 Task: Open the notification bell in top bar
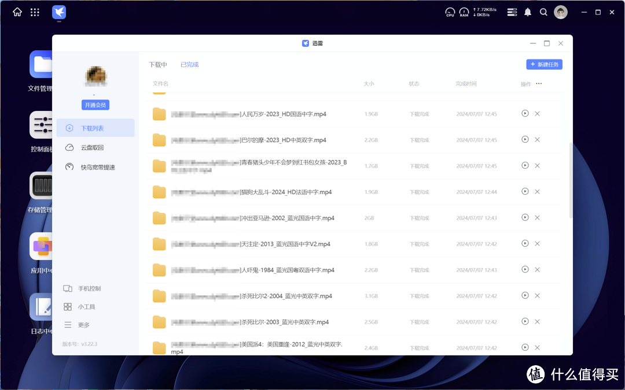pyautogui.click(x=528, y=12)
